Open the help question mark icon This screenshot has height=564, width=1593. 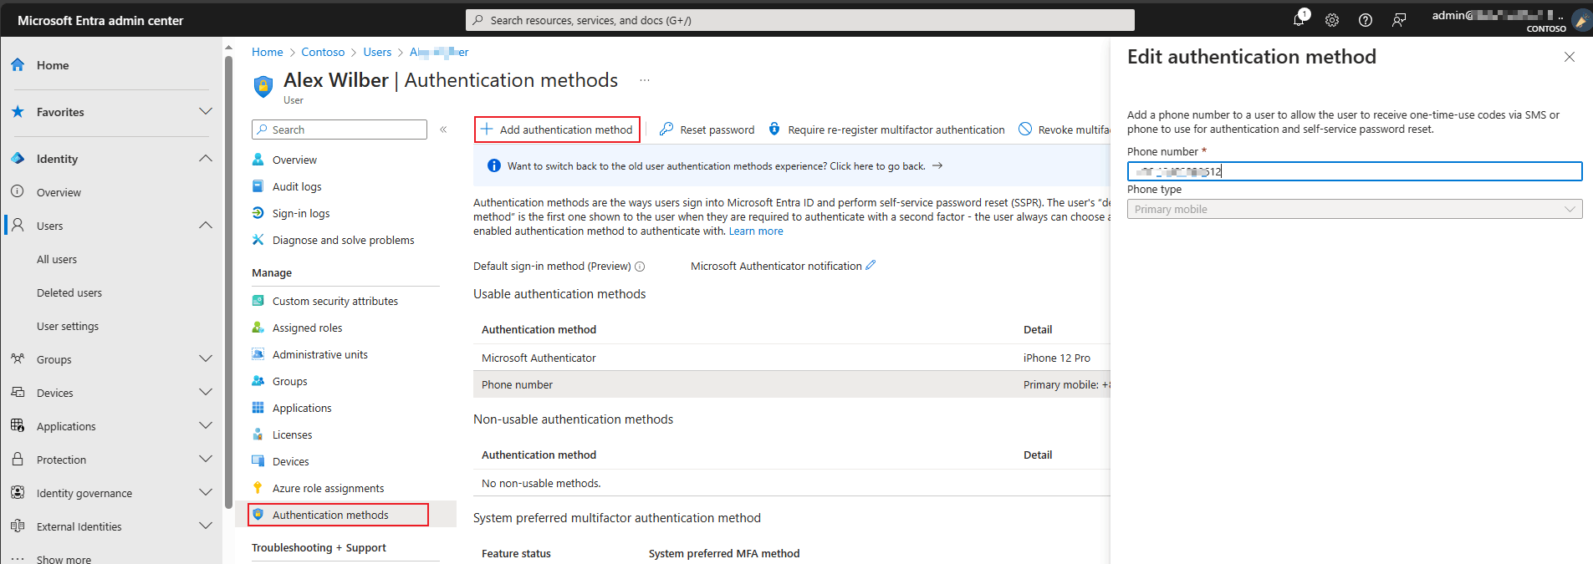pyautogui.click(x=1366, y=20)
